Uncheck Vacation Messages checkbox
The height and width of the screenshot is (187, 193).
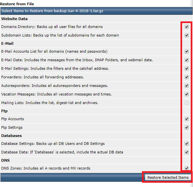(187, 94)
